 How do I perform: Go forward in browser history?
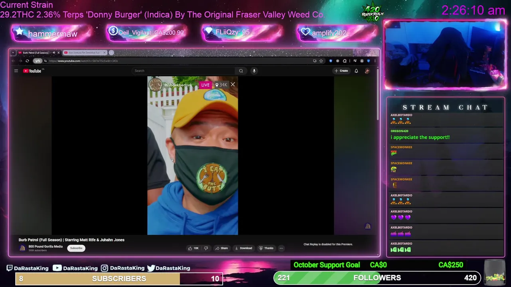click(20, 61)
